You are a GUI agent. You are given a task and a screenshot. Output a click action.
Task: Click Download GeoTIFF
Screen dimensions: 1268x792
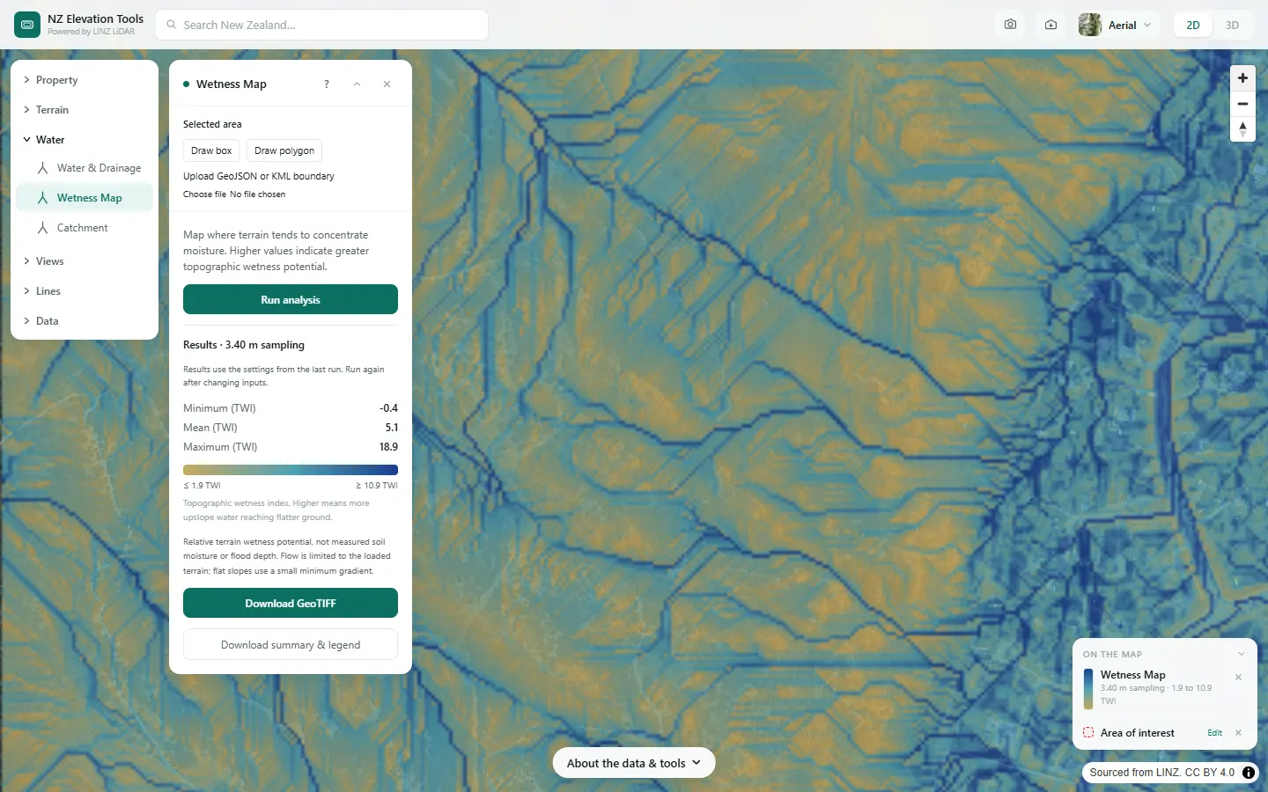291,603
